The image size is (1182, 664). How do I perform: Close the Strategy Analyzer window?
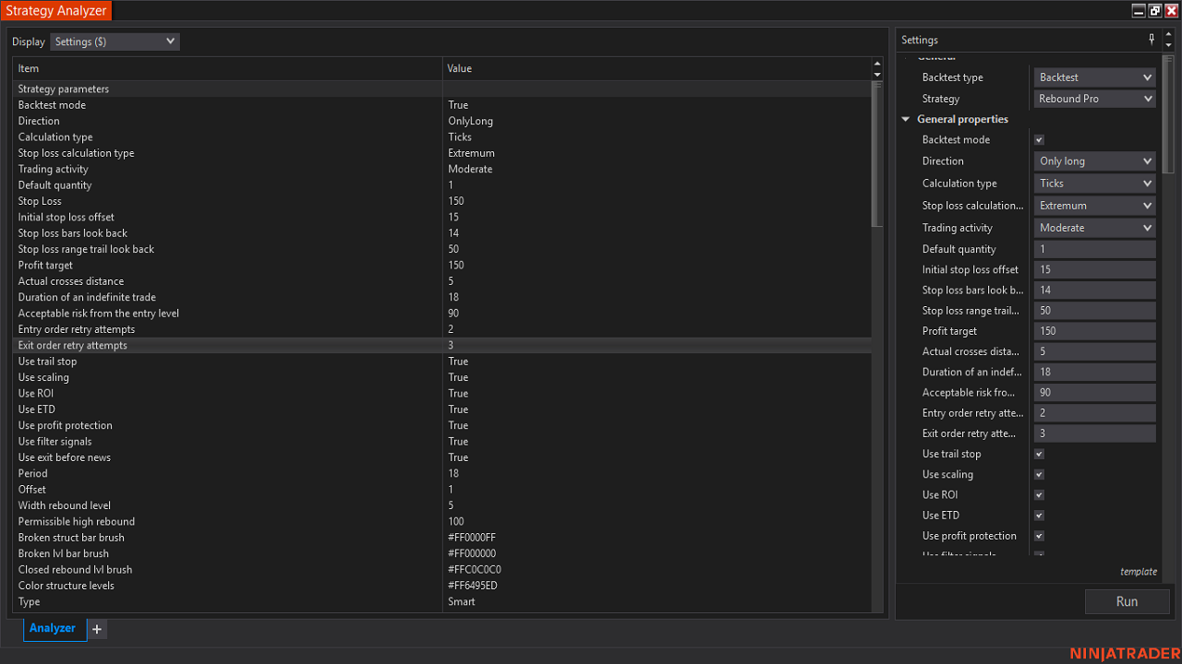coord(1171,11)
